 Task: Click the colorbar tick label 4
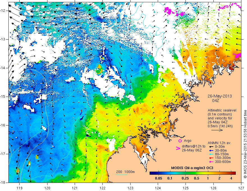[231, 178]
